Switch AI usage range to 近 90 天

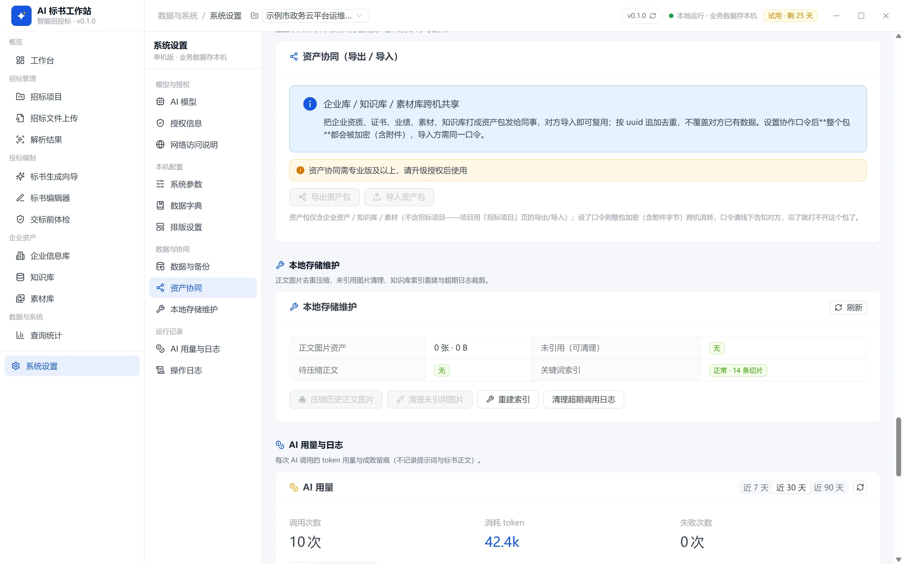coord(829,488)
